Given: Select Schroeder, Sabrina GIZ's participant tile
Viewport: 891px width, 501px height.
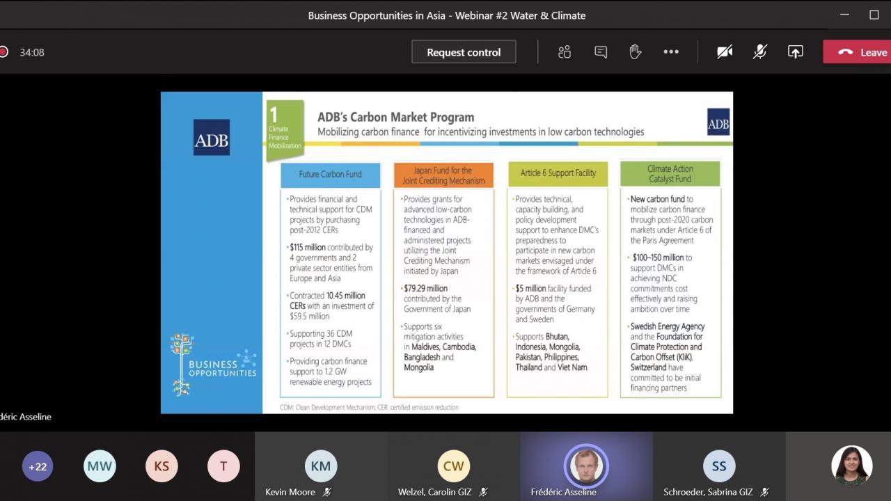Looking at the screenshot, I should click(719, 466).
